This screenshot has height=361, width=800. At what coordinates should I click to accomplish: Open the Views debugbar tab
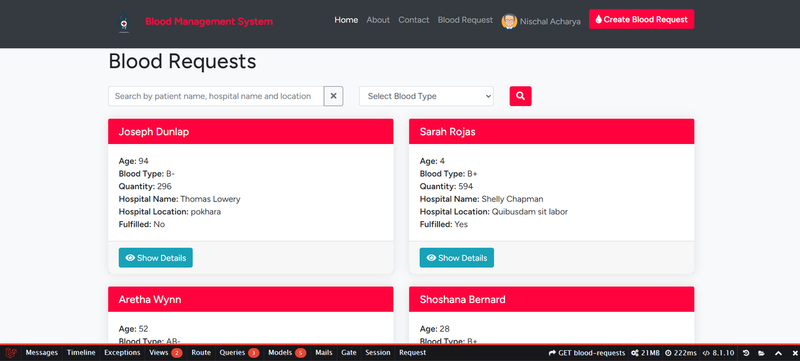tap(166, 353)
